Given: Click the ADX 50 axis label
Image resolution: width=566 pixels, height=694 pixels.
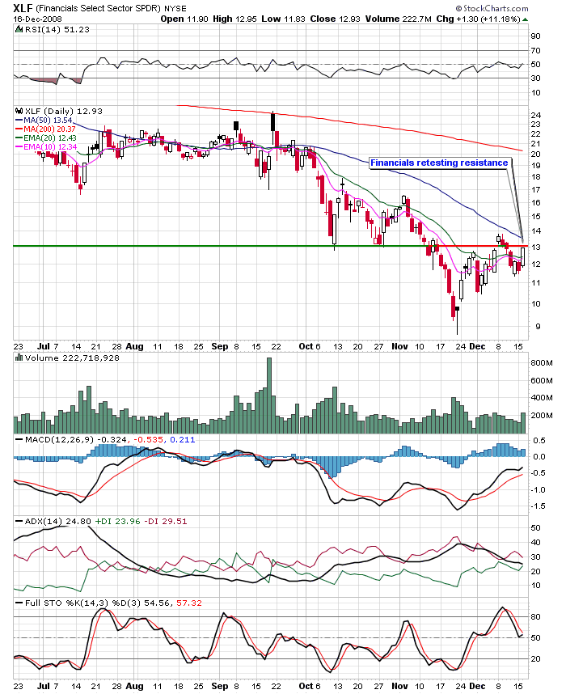Looking at the screenshot, I should 535,528.
